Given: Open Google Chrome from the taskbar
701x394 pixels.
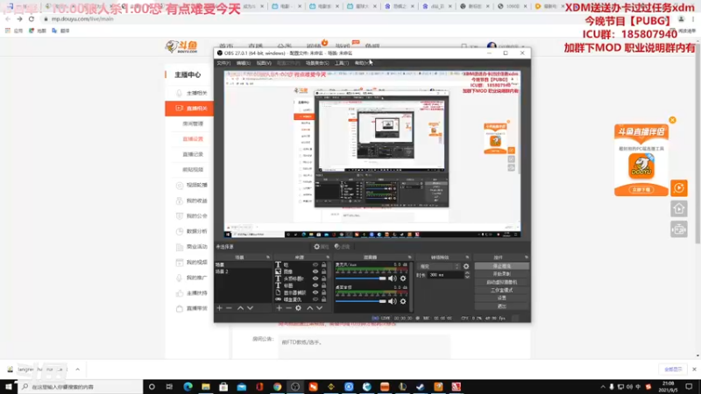Looking at the screenshot, I should coord(277,386).
